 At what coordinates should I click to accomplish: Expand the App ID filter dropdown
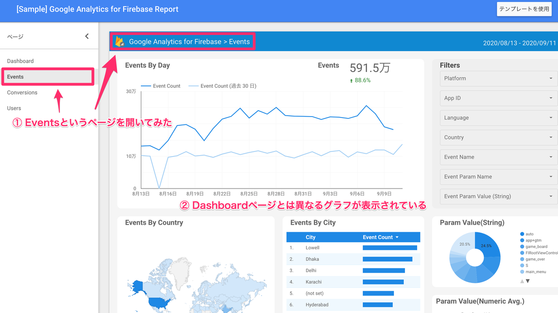498,98
